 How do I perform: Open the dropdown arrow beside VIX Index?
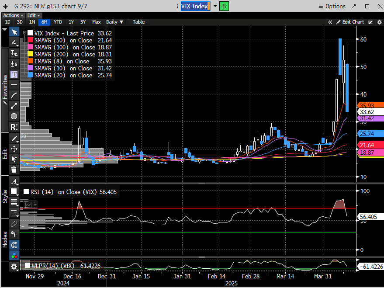click(x=215, y=6)
